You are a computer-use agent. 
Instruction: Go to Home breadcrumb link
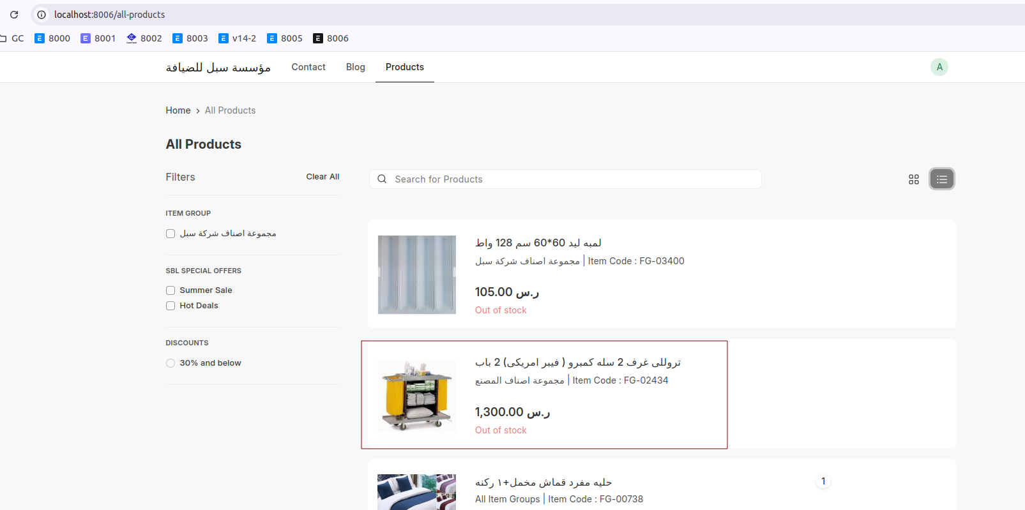point(178,110)
